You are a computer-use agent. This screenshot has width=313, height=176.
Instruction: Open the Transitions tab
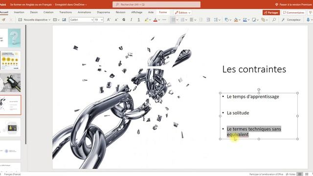pyautogui.click(x=66, y=12)
